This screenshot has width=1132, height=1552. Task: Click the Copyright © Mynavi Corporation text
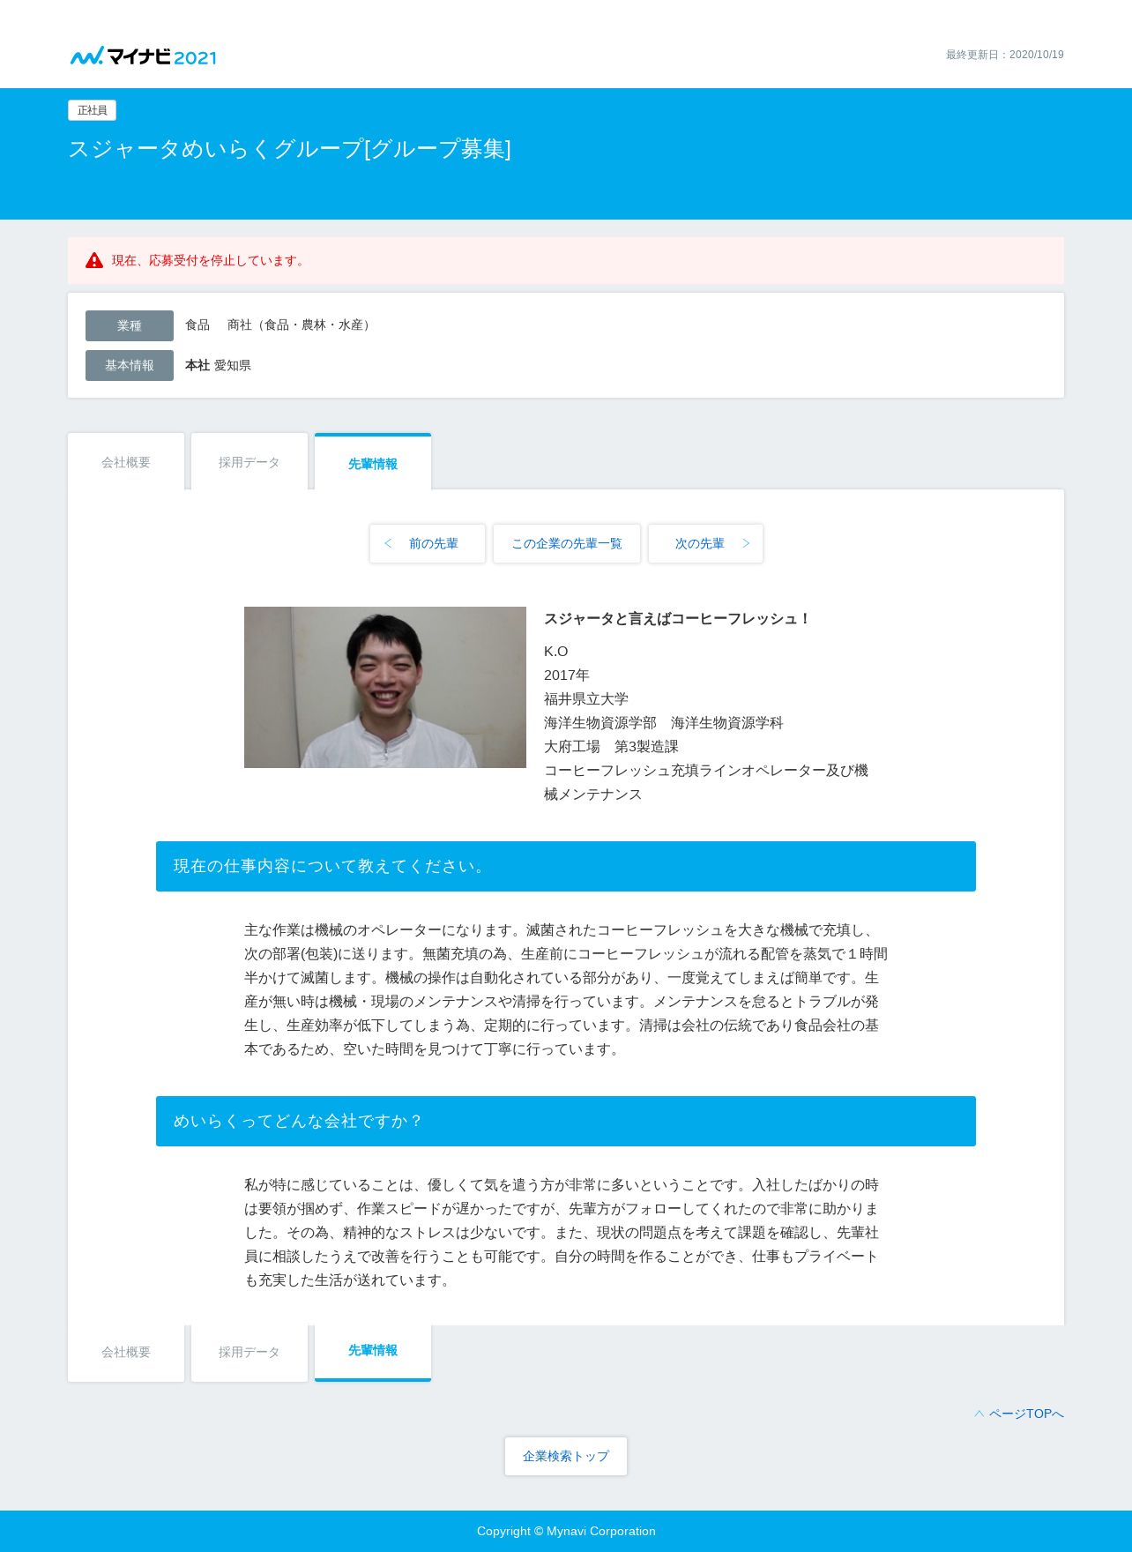coord(566,1531)
